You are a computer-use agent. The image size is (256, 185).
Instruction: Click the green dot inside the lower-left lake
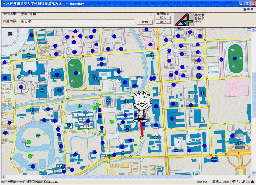tap(28, 142)
